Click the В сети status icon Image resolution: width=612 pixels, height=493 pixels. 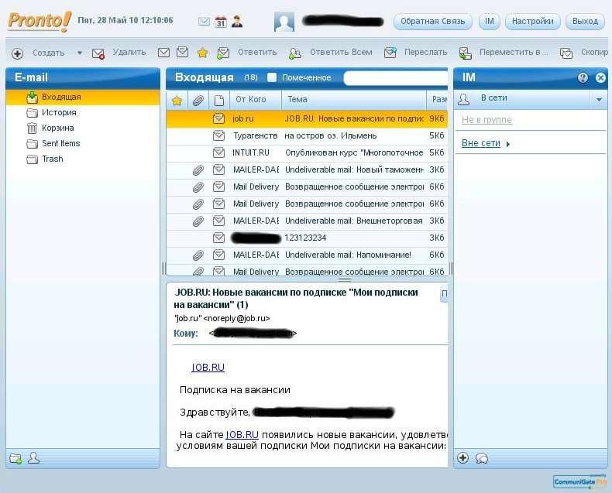point(464,99)
